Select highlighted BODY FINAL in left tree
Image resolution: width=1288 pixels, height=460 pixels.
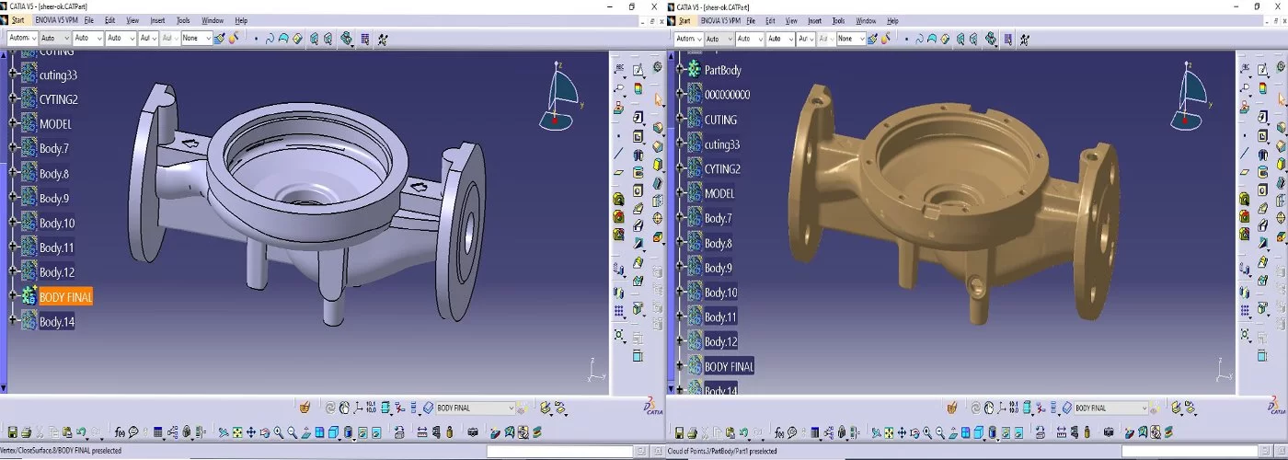(x=65, y=297)
